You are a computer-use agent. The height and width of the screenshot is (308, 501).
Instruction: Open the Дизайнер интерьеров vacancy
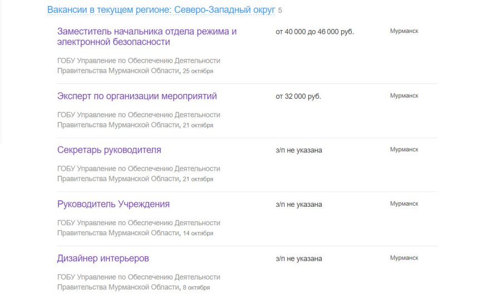point(103,259)
